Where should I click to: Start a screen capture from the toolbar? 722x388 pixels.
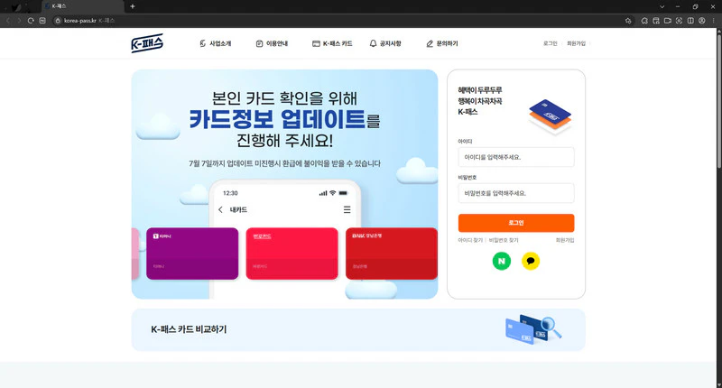click(x=679, y=21)
